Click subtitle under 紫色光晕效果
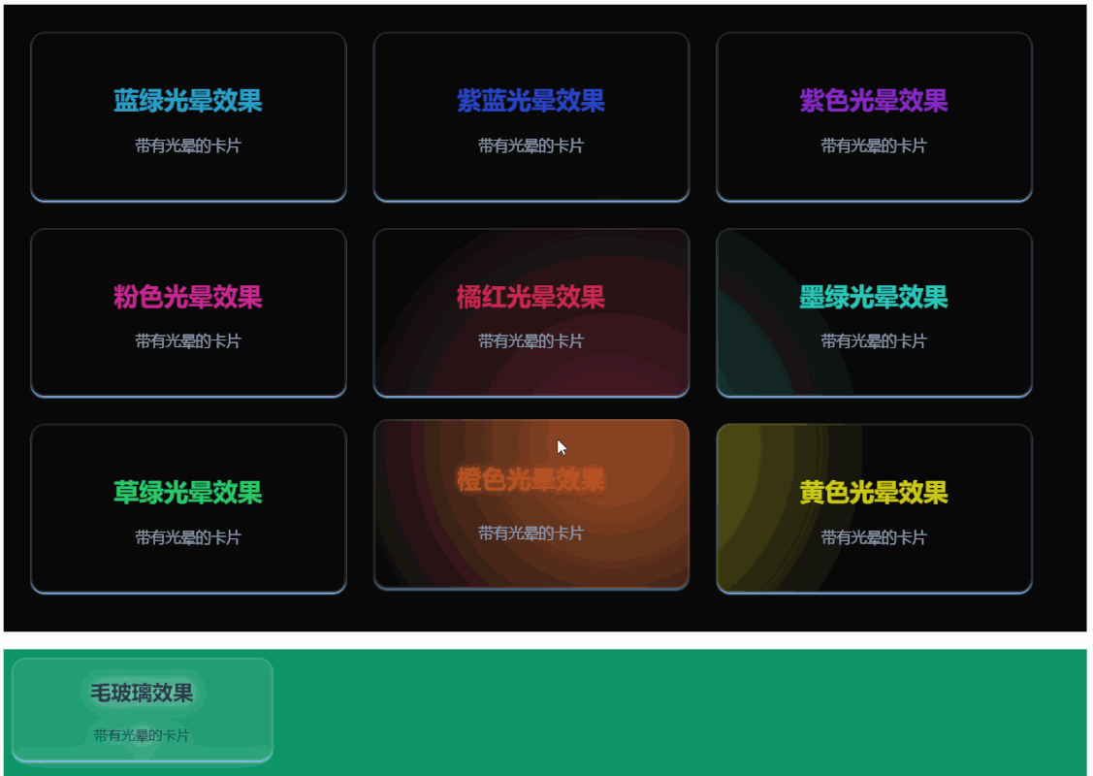The height and width of the screenshot is (776, 1093). pos(874,145)
